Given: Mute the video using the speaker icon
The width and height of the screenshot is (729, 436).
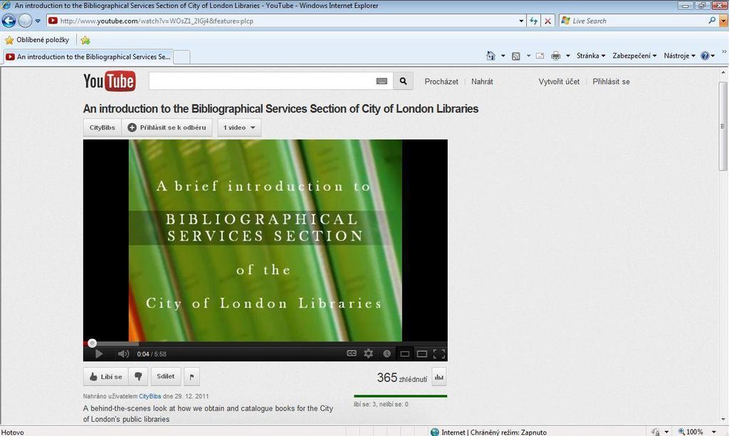Looking at the screenshot, I should [123, 354].
